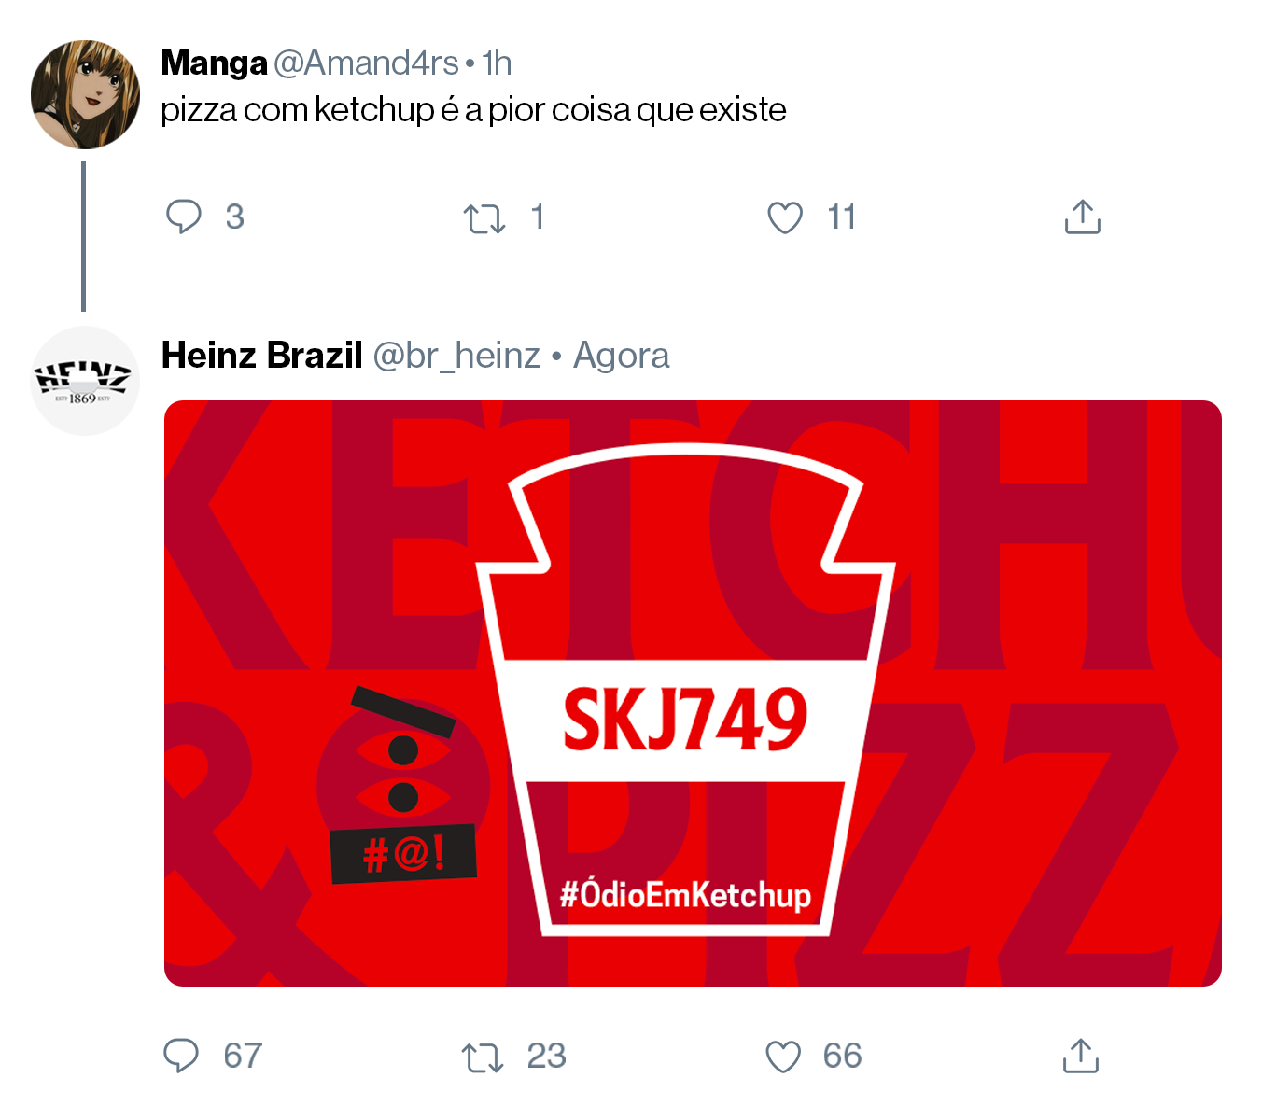
Task: Share Manga's tweet via share icon
Action: coord(1083,217)
